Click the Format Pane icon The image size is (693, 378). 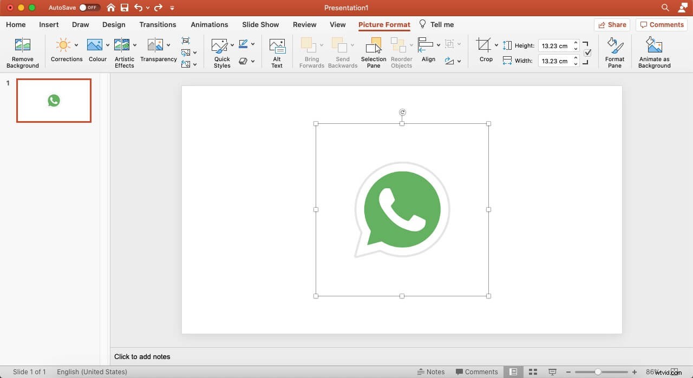[x=614, y=51]
